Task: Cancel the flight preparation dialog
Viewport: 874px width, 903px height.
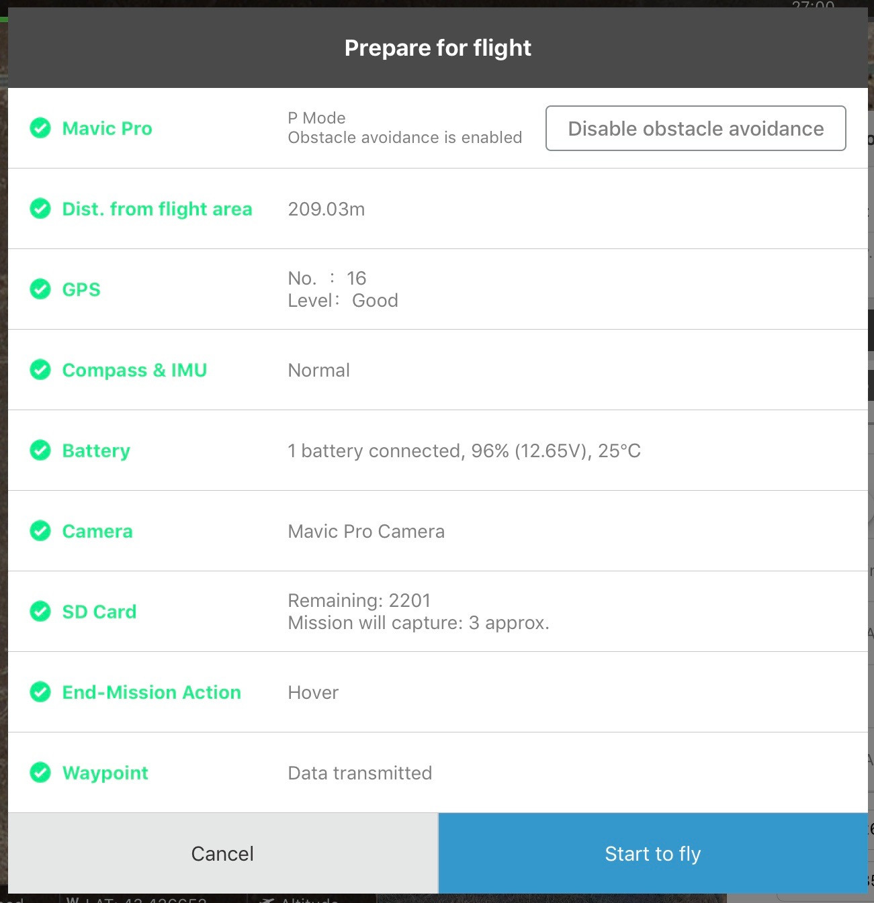Action: [x=222, y=853]
